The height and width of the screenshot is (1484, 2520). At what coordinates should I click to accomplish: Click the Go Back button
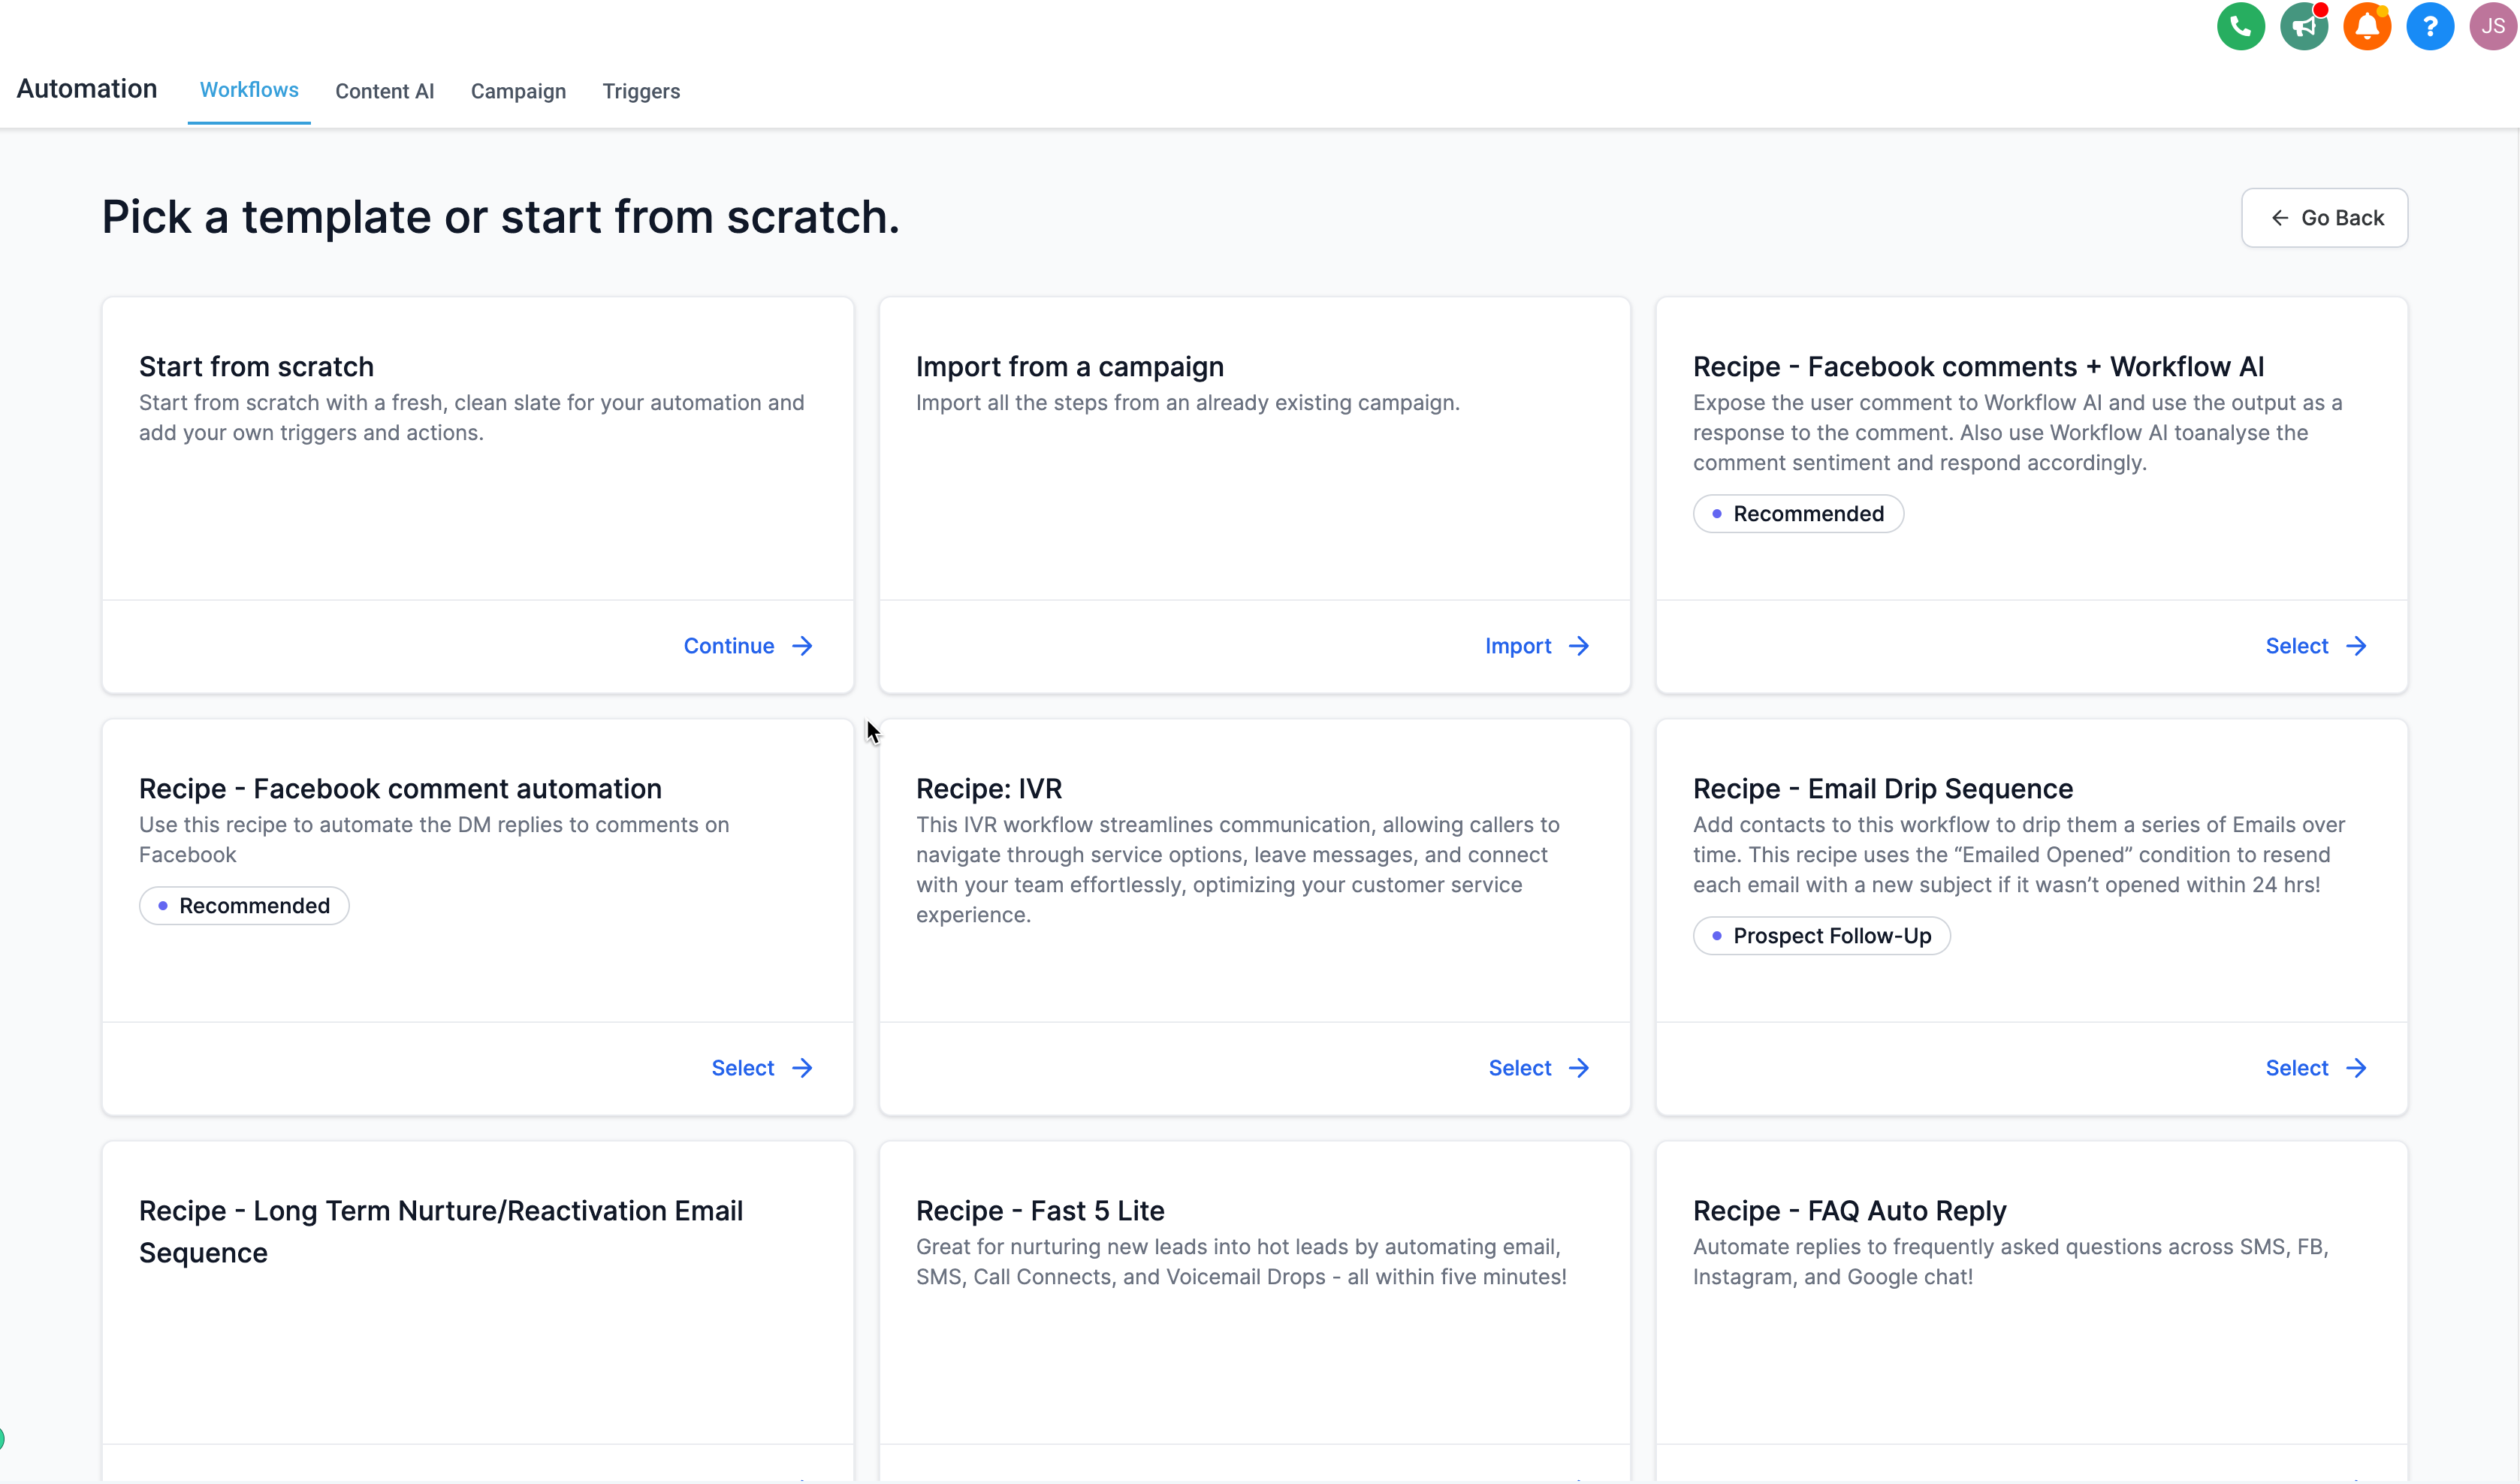tap(2325, 217)
